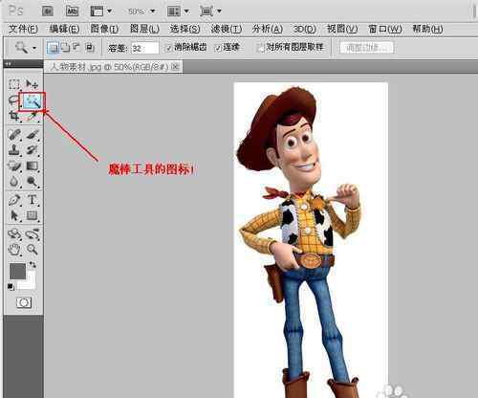
Task: Launch Bridge from the application bar
Action: click(48, 11)
